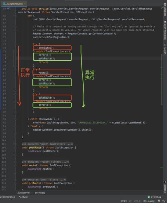The width and height of the screenshot is (167, 203).
Task: Open the Bean Validation side panel
Action: [165, 30]
